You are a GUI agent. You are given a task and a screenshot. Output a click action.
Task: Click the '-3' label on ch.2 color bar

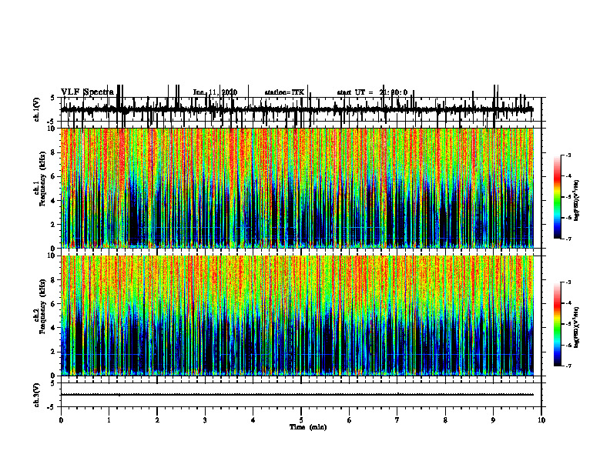coord(568,282)
